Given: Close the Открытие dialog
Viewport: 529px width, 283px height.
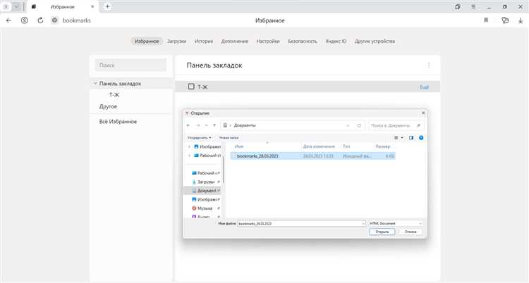Looking at the screenshot, I should (423, 113).
